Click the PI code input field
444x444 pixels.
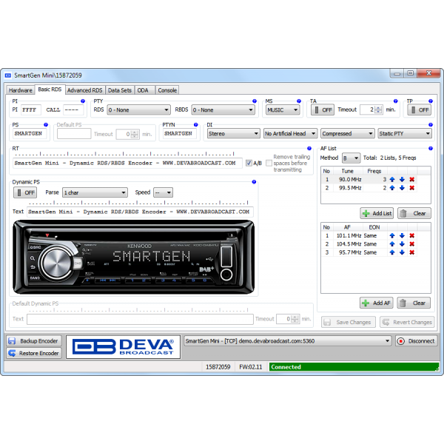point(31,110)
